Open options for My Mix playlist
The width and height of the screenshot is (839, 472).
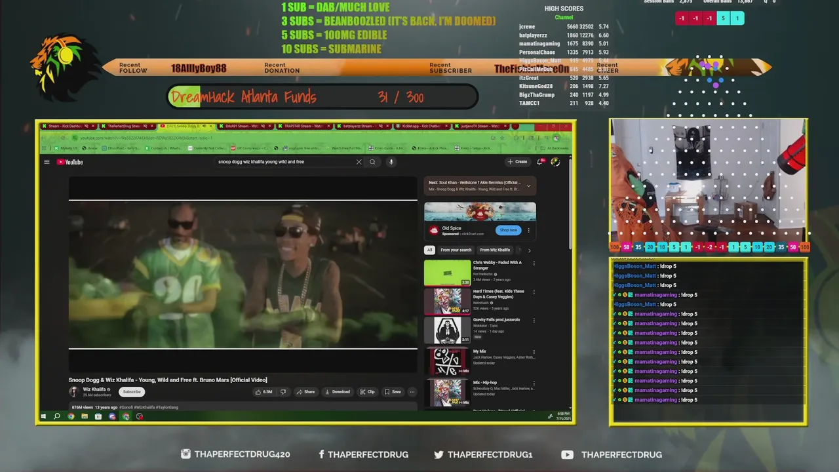click(534, 351)
